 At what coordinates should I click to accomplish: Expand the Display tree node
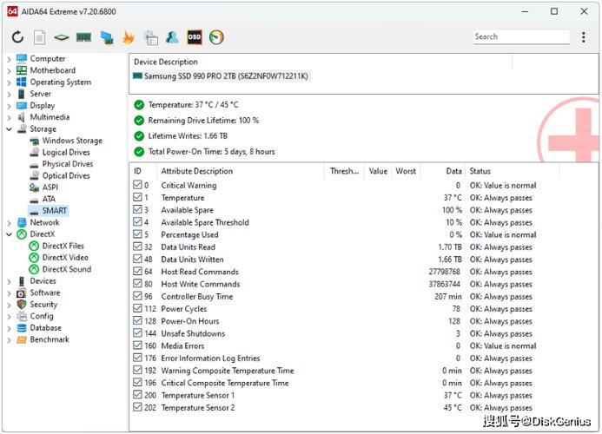click(x=9, y=106)
